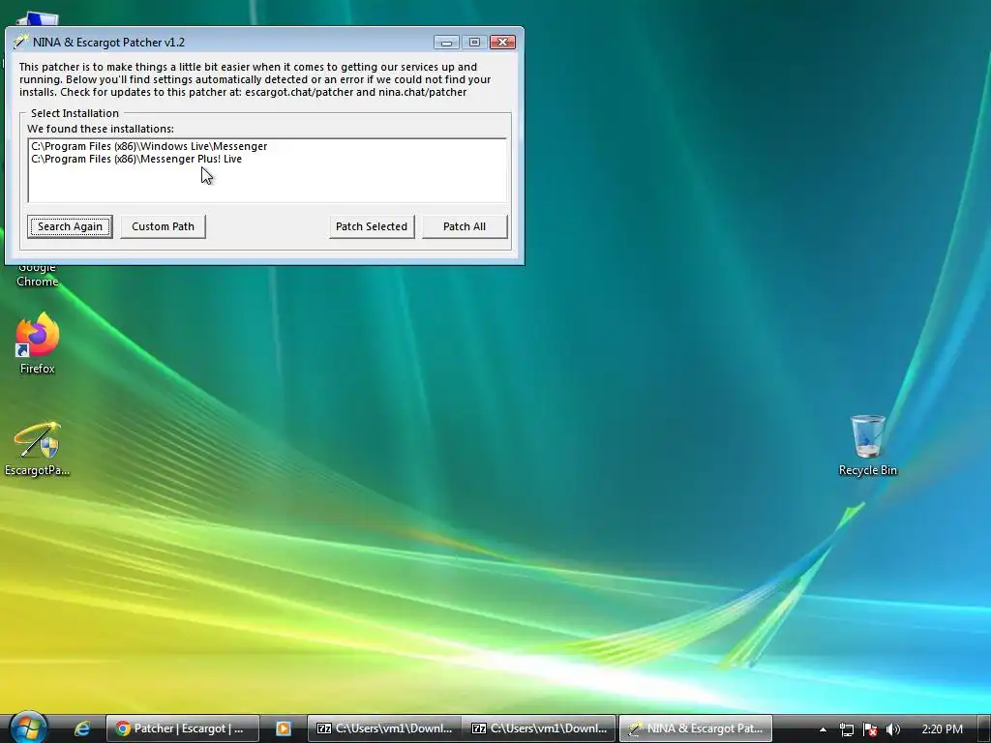
Task: Open the Custom Path dialog
Action: click(163, 226)
